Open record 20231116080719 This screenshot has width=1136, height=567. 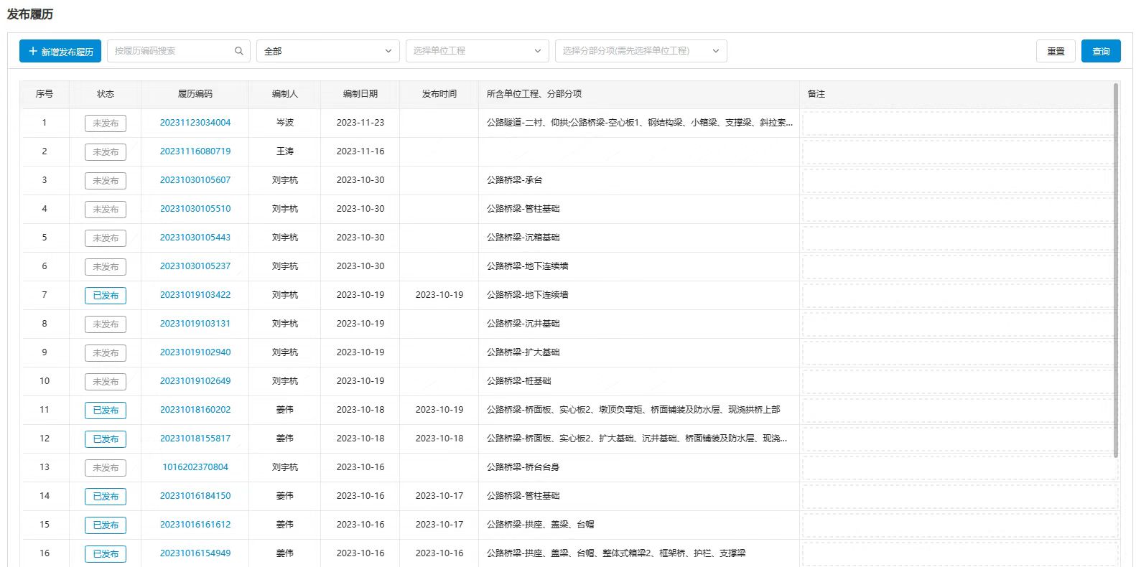coord(195,151)
